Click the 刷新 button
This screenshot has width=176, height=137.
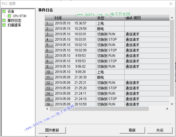click(132, 130)
